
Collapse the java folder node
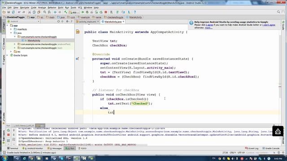pyautogui.click(x=11, y=33)
